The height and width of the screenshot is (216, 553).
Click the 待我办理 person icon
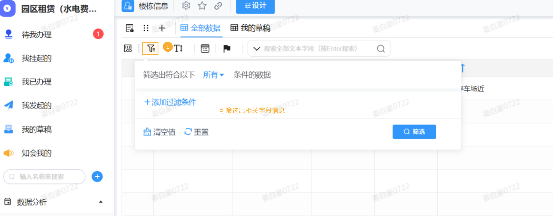tap(9, 34)
